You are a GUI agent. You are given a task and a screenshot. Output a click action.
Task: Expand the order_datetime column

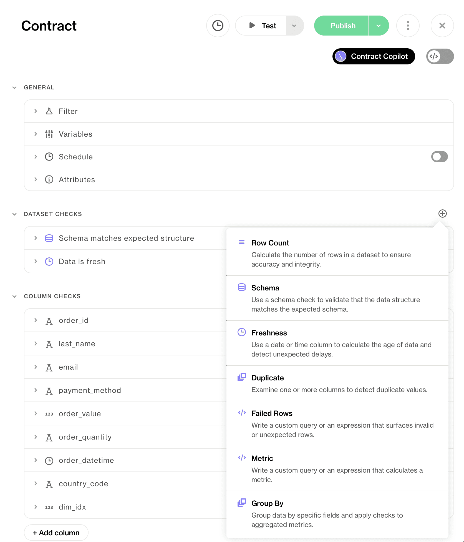[x=36, y=460]
